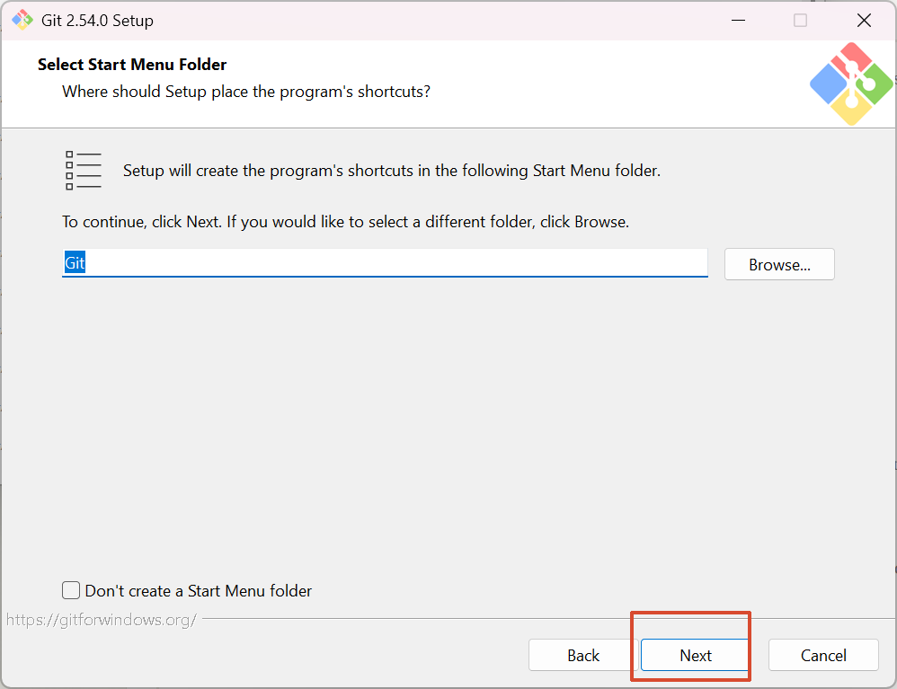This screenshot has width=897, height=689.
Task: Proceed by clicking the Next button
Action: point(695,655)
